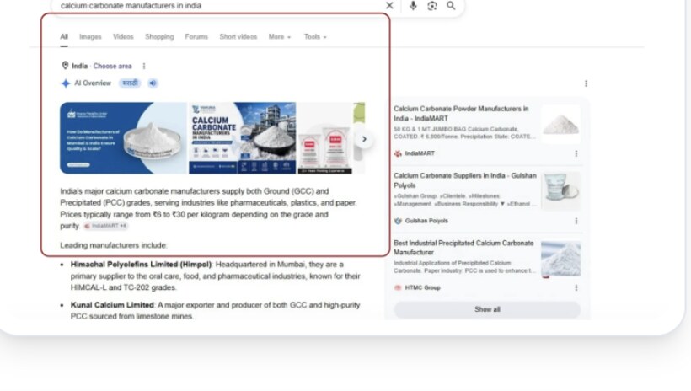Open Gulshan Polyols result three-dot menu

coord(576,221)
